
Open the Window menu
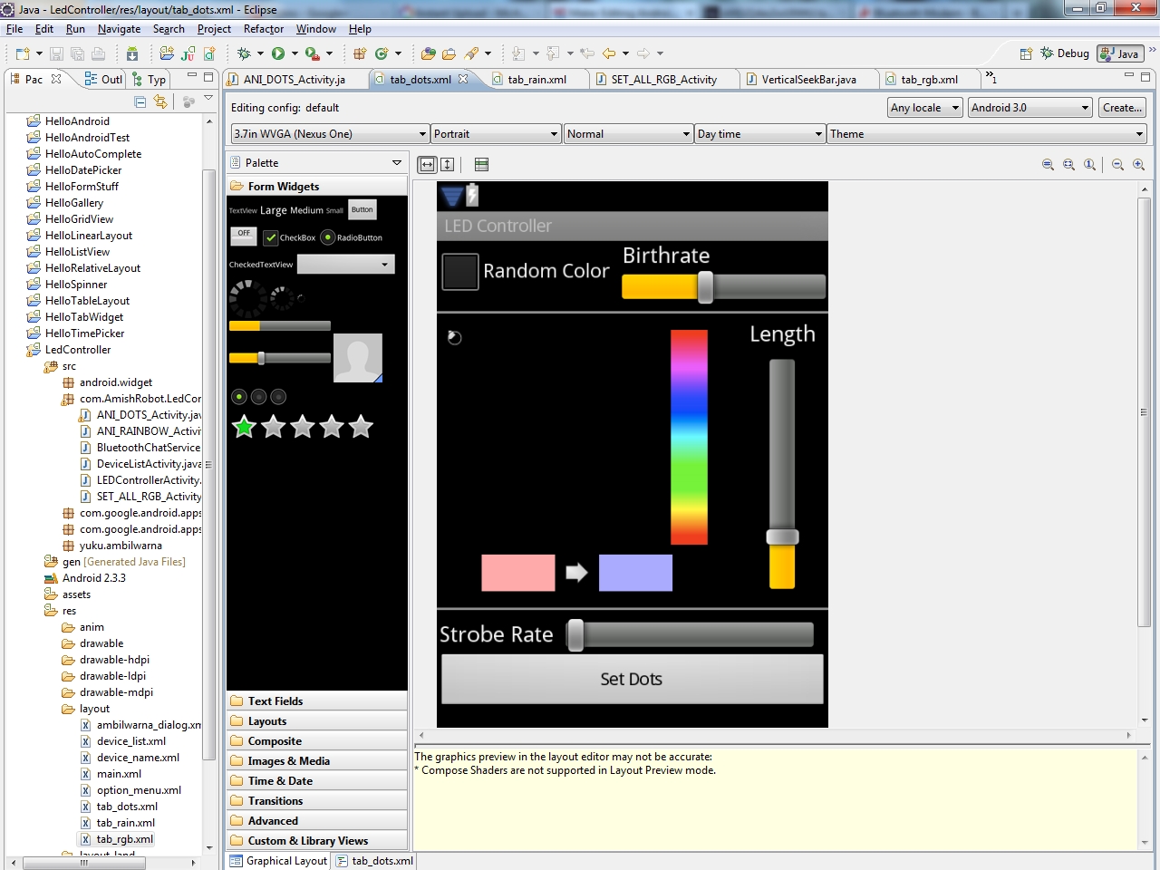(315, 29)
